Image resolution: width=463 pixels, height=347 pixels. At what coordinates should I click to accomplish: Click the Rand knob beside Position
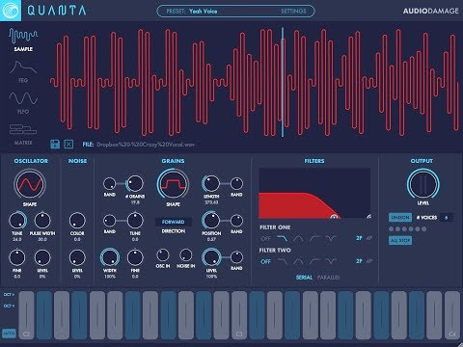point(236,221)
